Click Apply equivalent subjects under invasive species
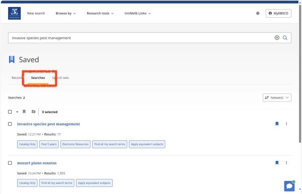 click(x=147, y=144)
